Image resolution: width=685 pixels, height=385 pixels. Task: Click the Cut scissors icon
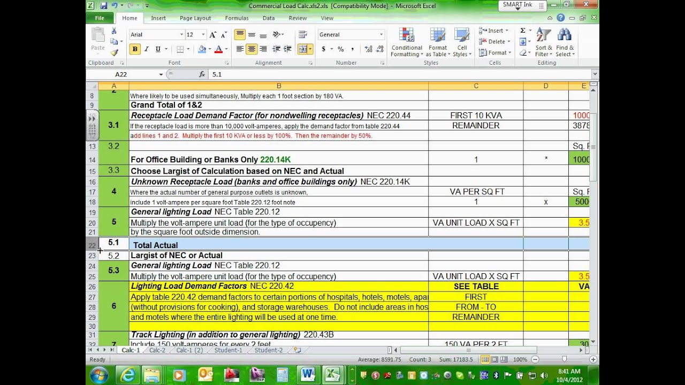(114, 32)
